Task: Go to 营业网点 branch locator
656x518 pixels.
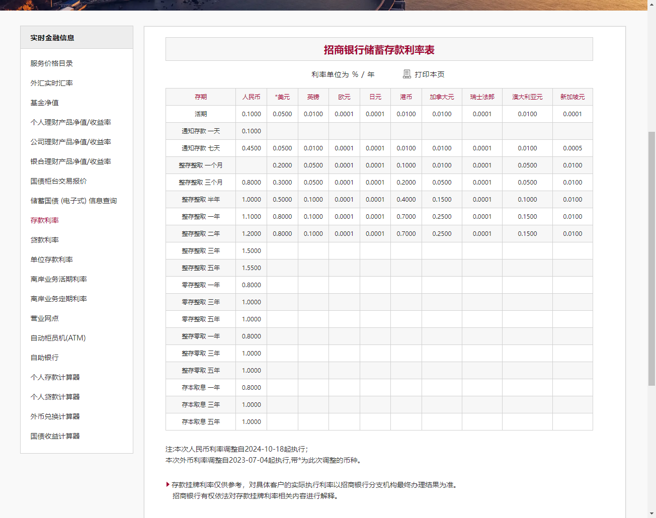Action: point(44,318)
